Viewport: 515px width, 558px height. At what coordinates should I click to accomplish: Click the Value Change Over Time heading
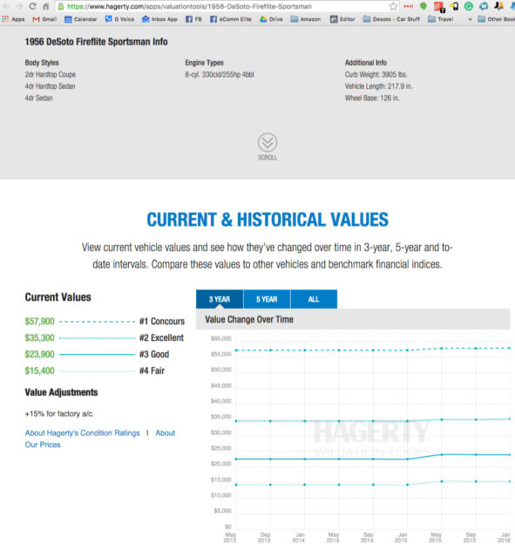pyautogui.click(x=249, y=319)
